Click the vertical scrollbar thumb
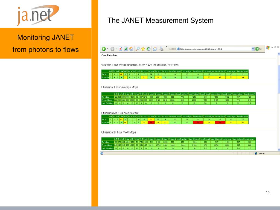280x210 pixels. (x=279, y=79)
